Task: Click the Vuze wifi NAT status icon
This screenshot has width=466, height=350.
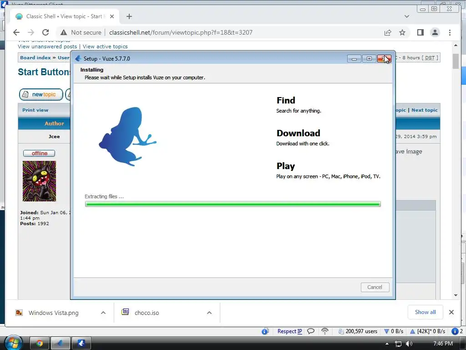Action: pos(325,331)
